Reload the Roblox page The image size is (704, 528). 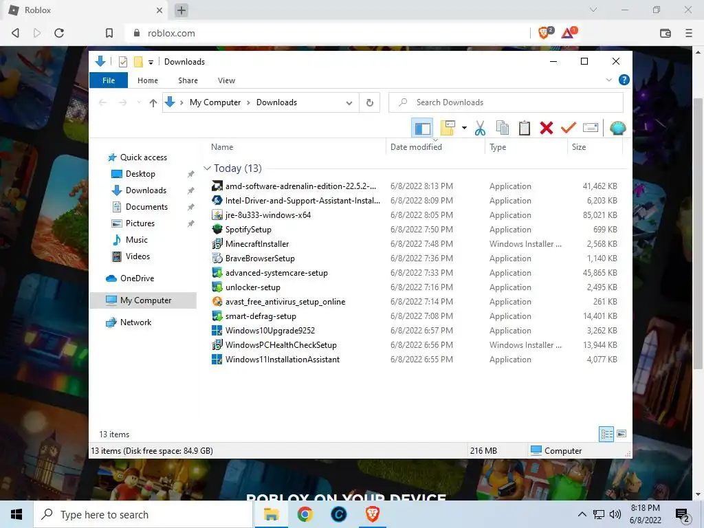point(59,33)
